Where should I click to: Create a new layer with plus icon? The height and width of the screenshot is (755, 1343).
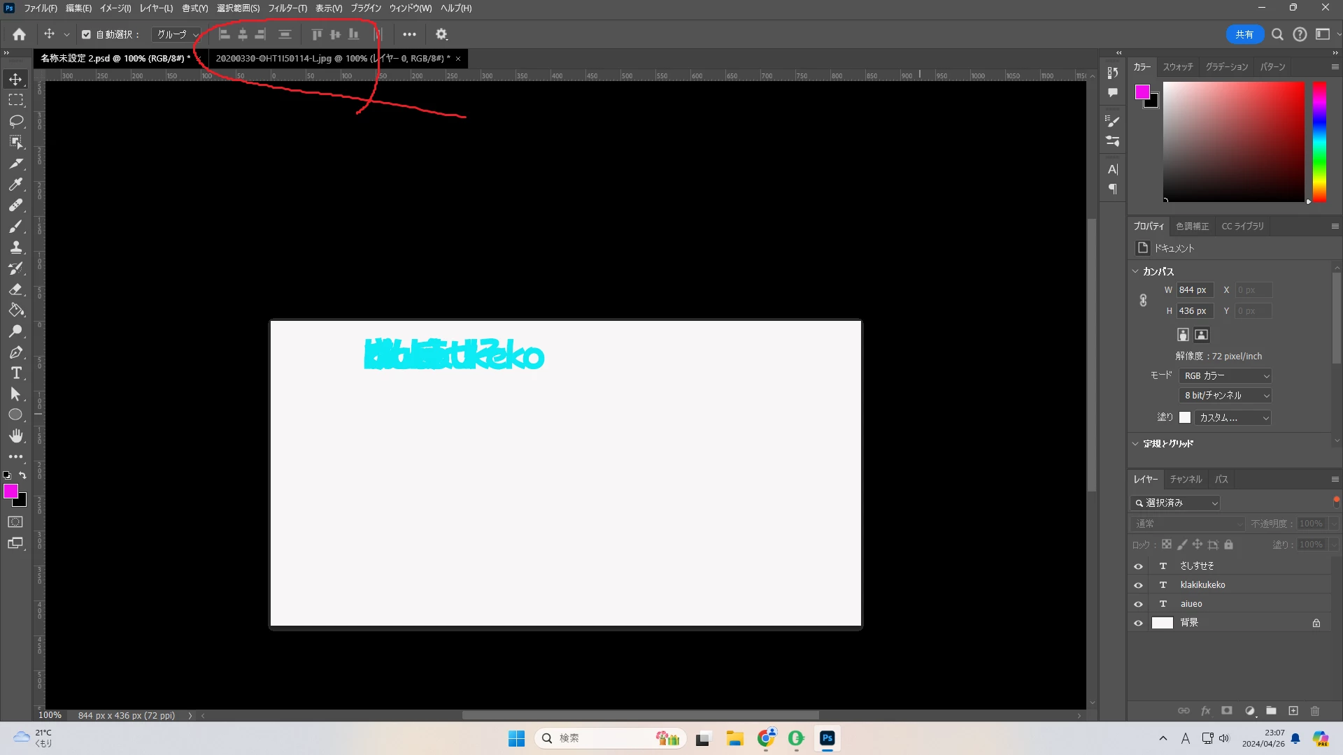1293,711
